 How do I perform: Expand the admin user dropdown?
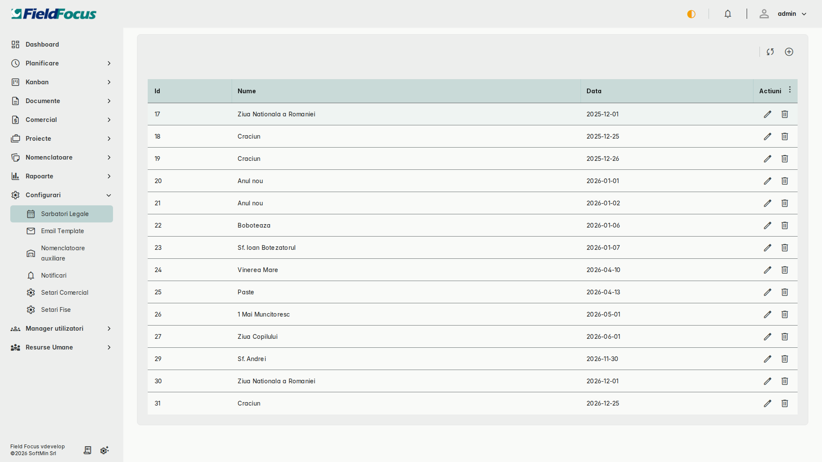[x=792, y=14]
